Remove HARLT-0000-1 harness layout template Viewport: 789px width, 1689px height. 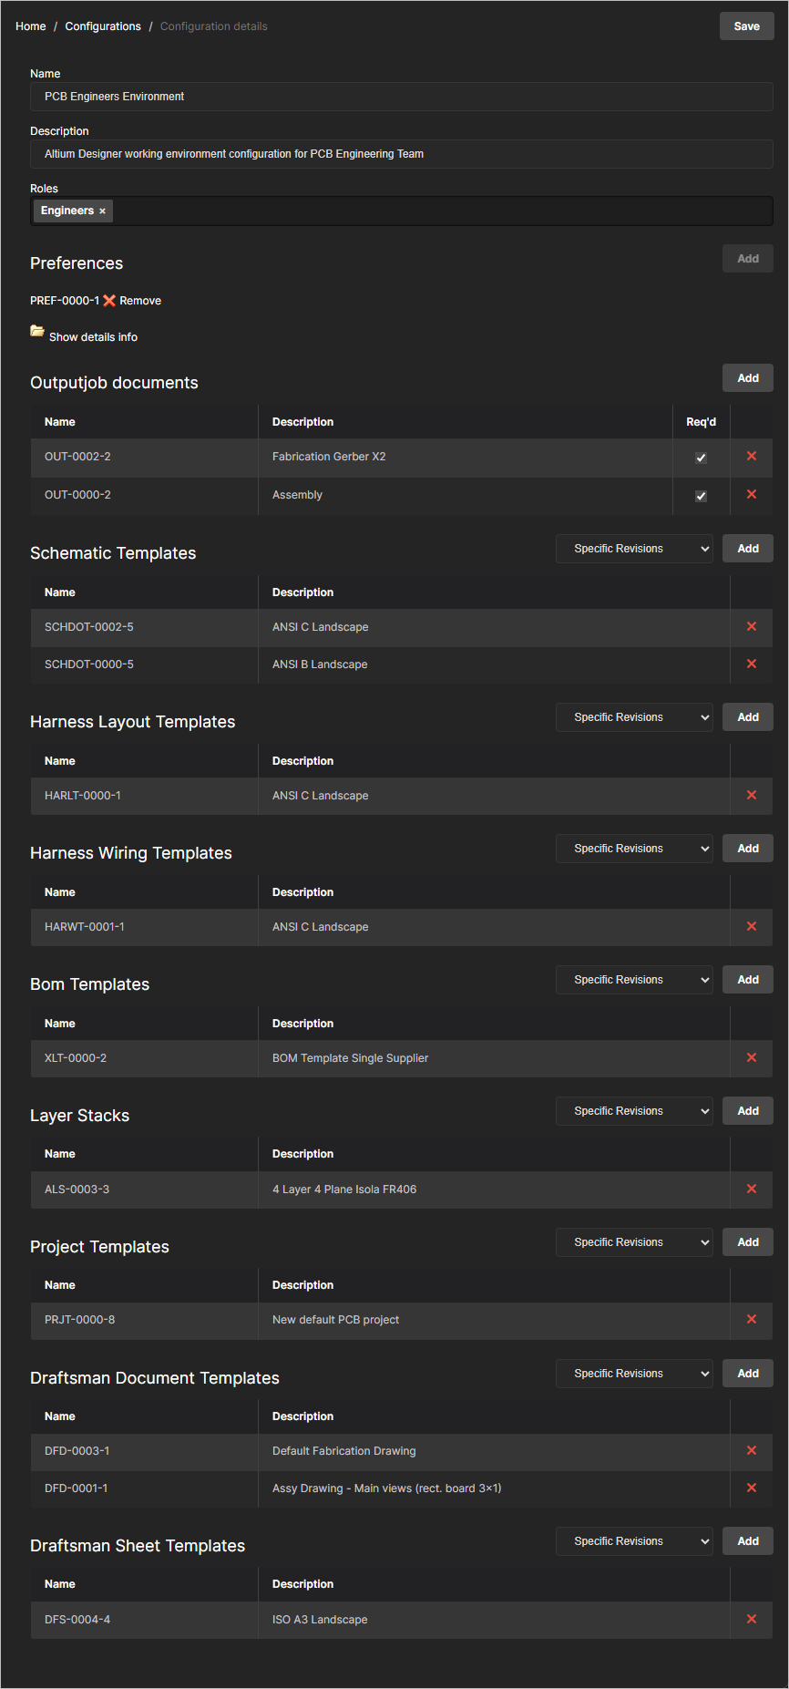pyautogui.click(x=752, y=795)
